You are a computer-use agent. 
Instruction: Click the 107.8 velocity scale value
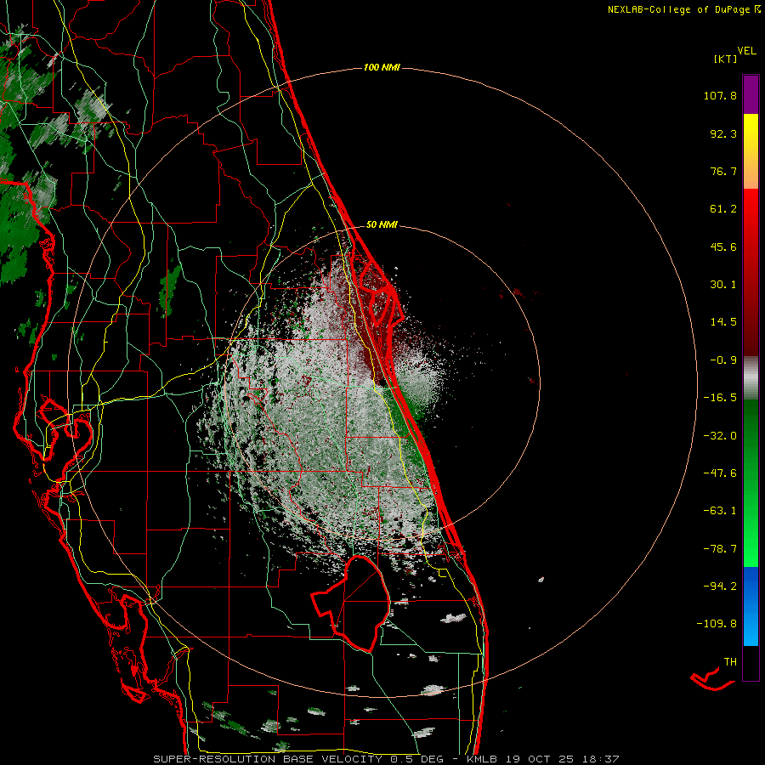(x=720, y=95)
